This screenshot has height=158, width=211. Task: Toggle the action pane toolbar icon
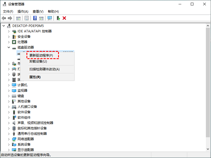pyautogui.click(x=41, y=18)
